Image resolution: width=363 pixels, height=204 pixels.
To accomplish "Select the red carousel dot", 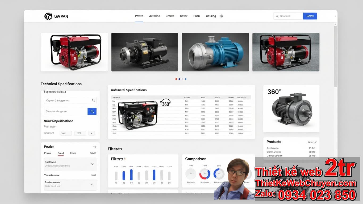I will pos(176,79).
